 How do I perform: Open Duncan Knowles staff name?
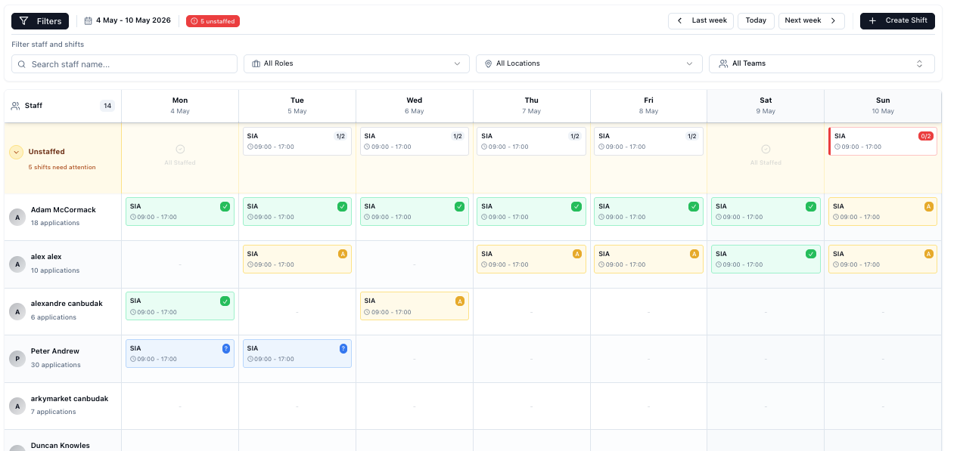(61, 446)
